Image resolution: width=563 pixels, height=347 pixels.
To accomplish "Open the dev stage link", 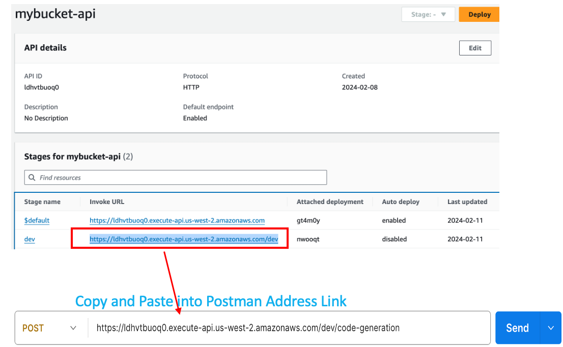I will tap(30, 239).
